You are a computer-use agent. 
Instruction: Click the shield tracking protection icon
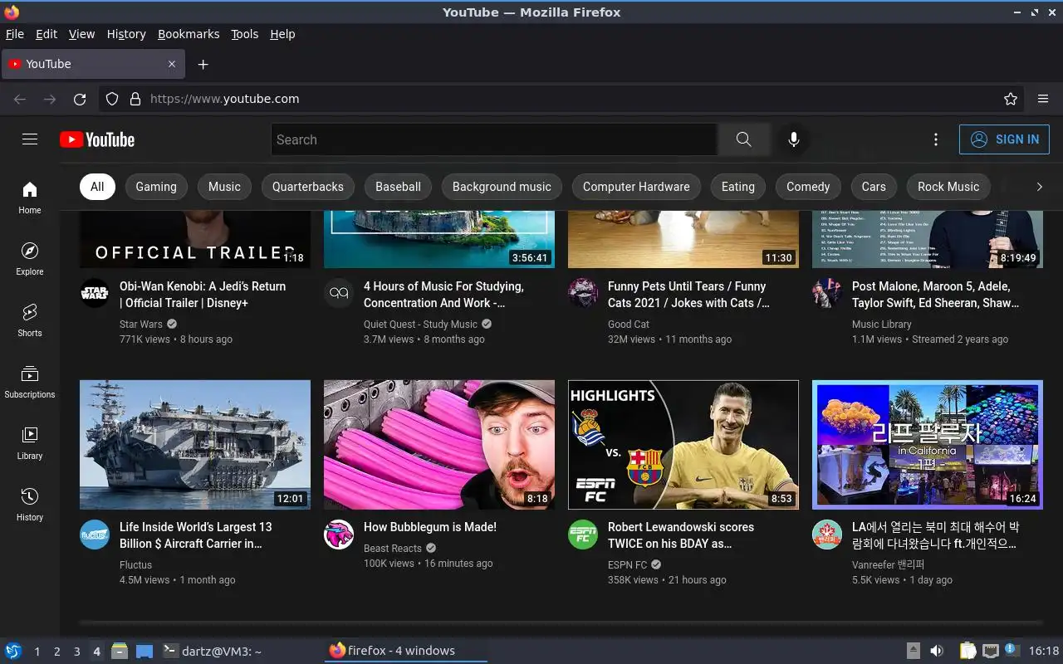[112, 99]
